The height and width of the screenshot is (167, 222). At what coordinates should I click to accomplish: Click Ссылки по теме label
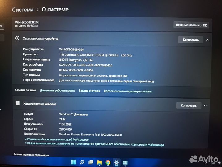(x=26, y=90)
